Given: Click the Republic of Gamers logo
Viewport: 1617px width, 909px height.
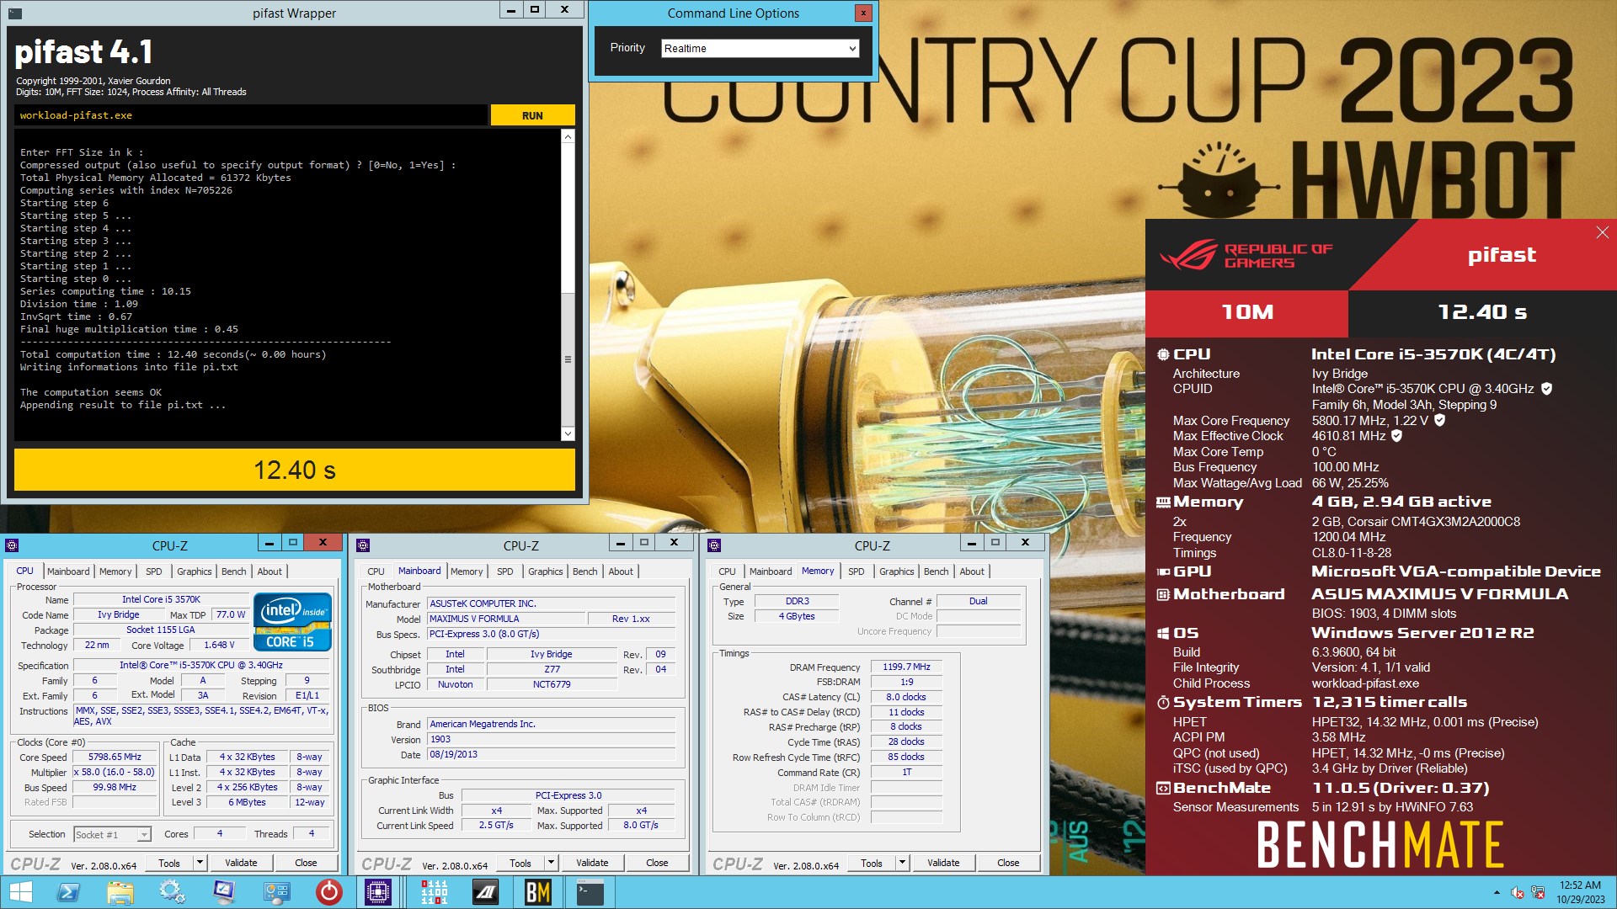Looking at the screenshot, I should 1246,255.
